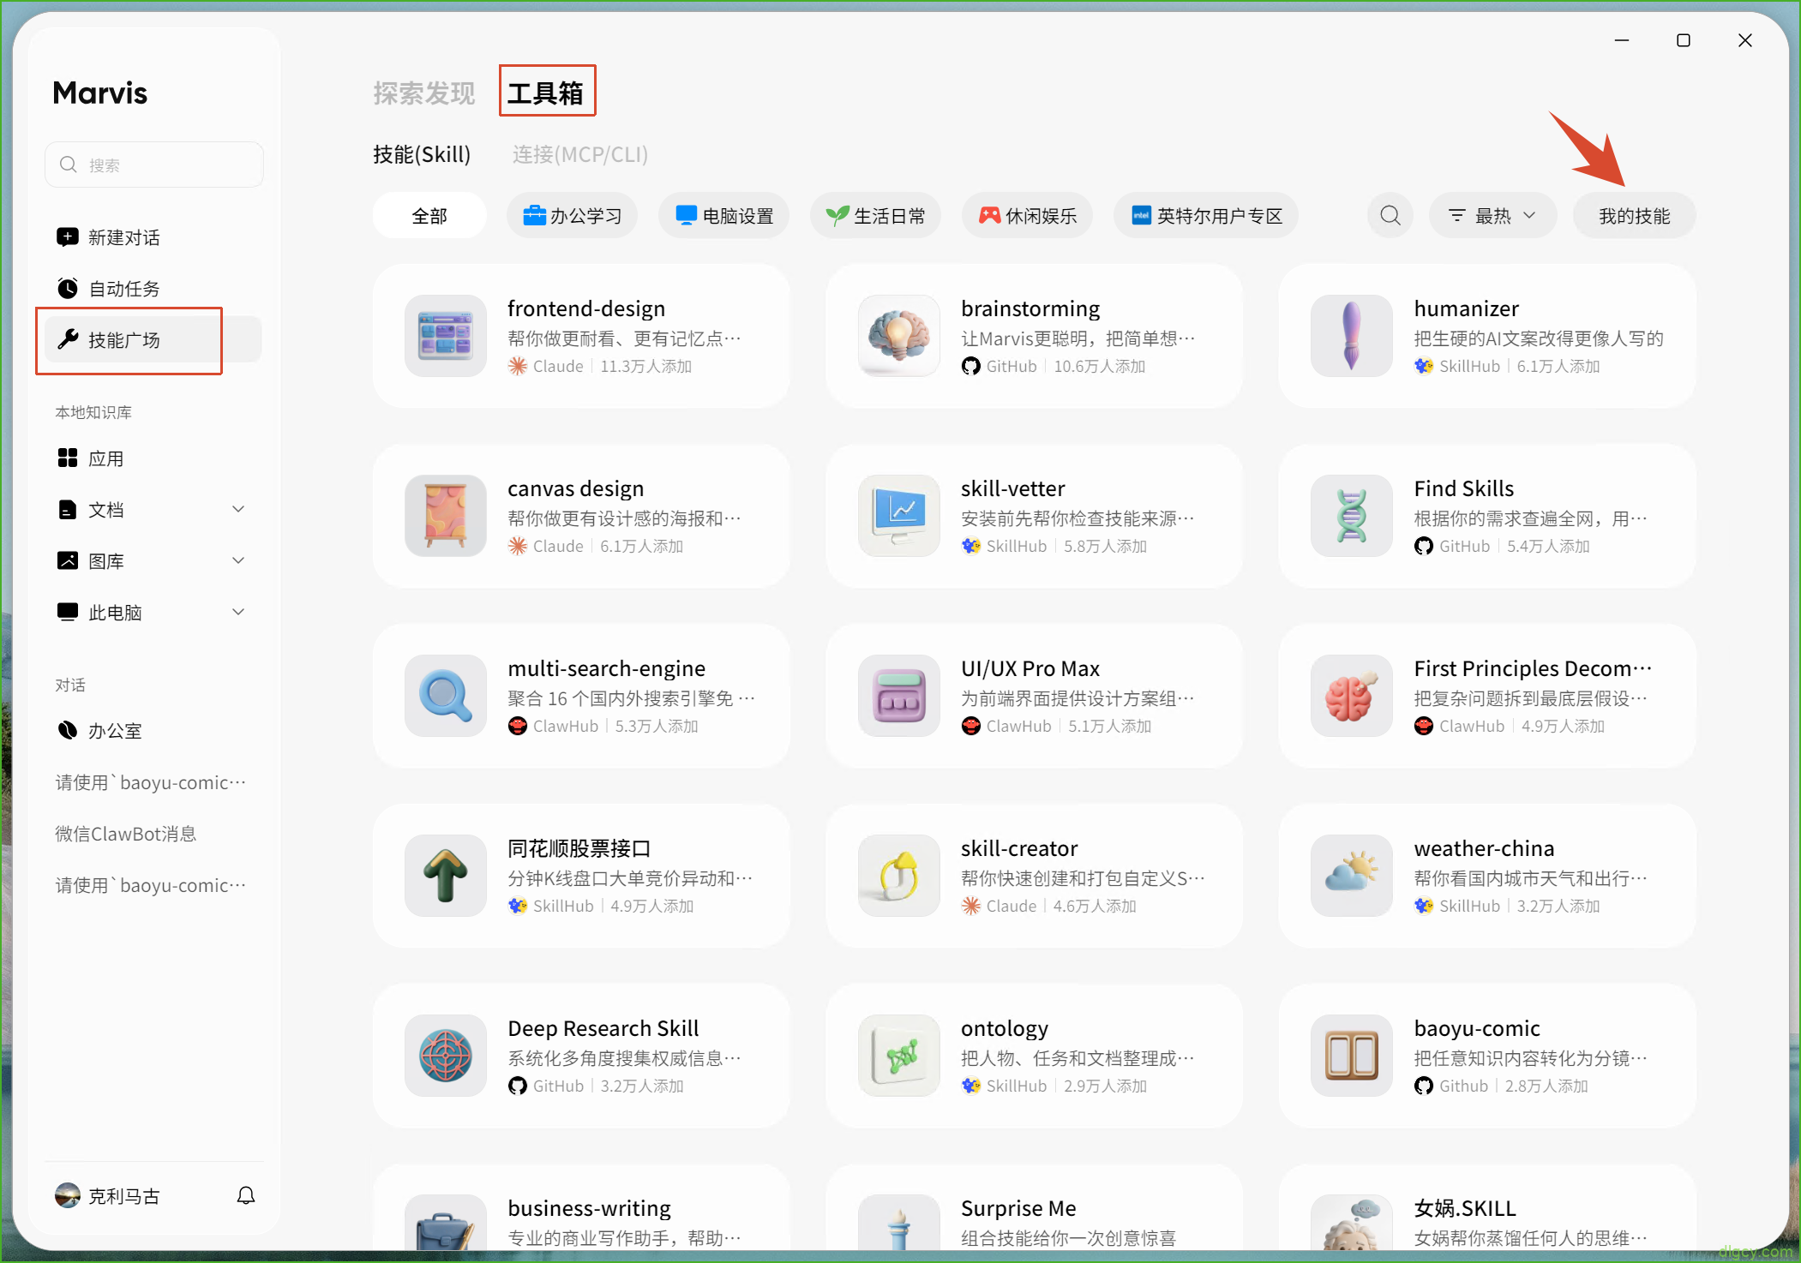This screenshot has width=1801, height=1263.
Task: Select the 技能(Skill) sub-tab
Action: (x=422, y=154)
